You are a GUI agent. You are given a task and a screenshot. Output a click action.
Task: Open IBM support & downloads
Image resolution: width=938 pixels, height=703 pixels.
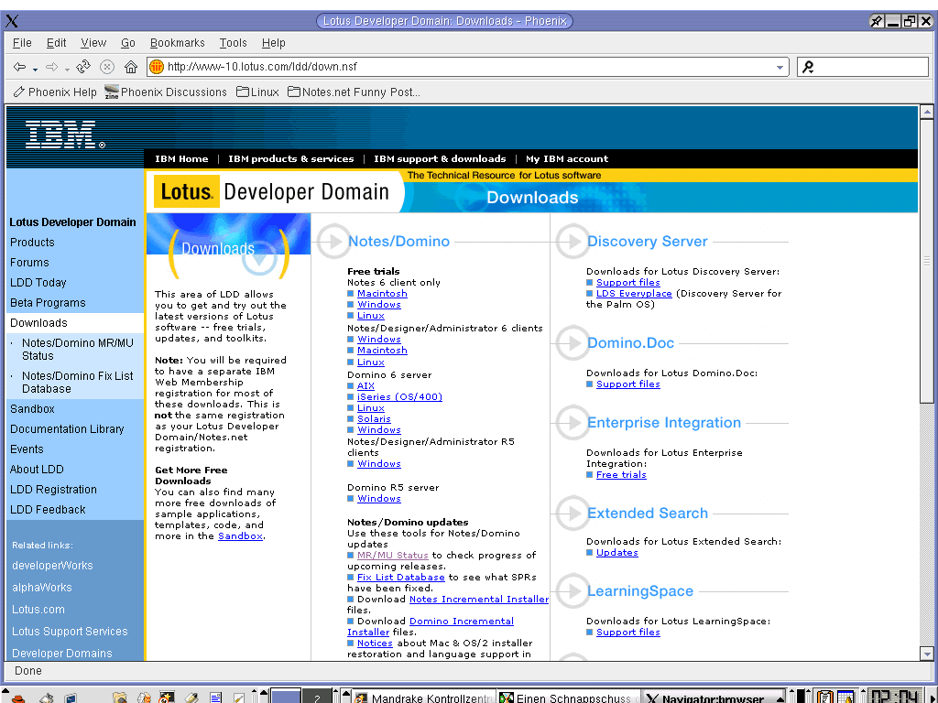(440, 159)
